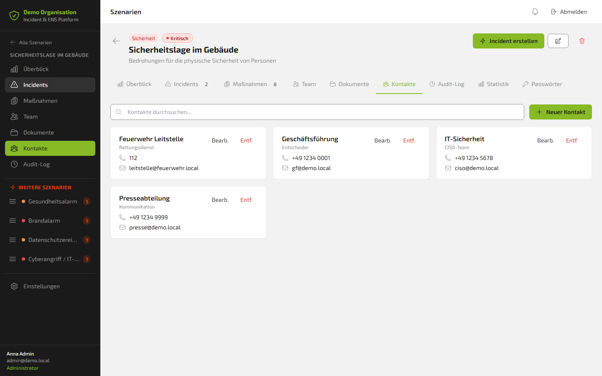This screenshot has height=376, width=602.
Task: Add a contact via Neuer Kontakt
Action: [561, 112]
